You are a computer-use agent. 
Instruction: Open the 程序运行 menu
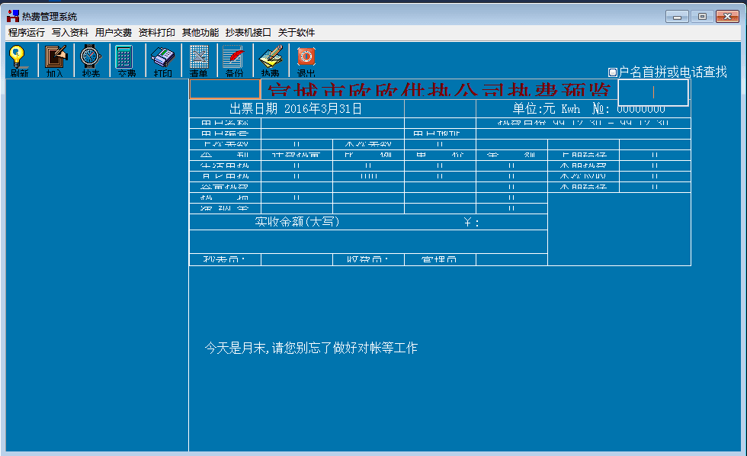(27, 33)
